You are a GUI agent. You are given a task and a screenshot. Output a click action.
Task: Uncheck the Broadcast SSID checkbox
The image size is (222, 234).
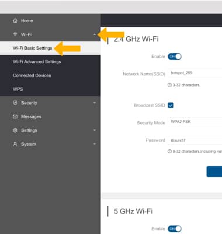click(x=171, y=105)
